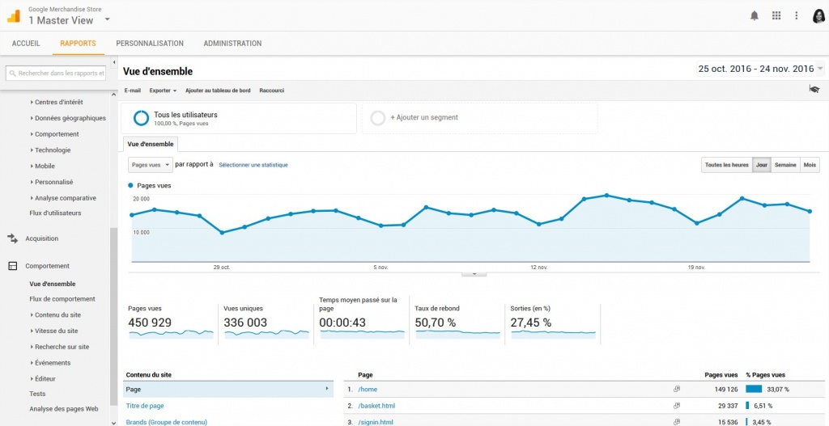The height and width of the screenshot is (426, 829).
Task: Open the Google apps grid
Action: click(x=776, y=16)
